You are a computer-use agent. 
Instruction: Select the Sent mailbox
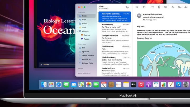click(x=84, y=20)
